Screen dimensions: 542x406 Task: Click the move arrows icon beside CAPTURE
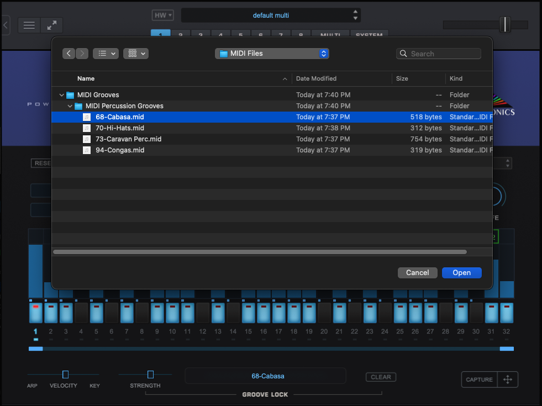coord(507,379)
